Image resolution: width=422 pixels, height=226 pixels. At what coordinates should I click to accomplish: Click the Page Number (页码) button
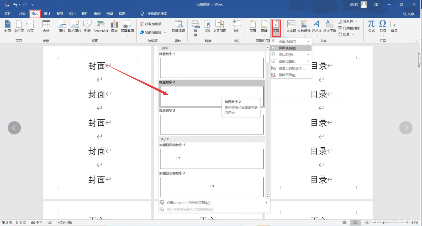[276, 28]
